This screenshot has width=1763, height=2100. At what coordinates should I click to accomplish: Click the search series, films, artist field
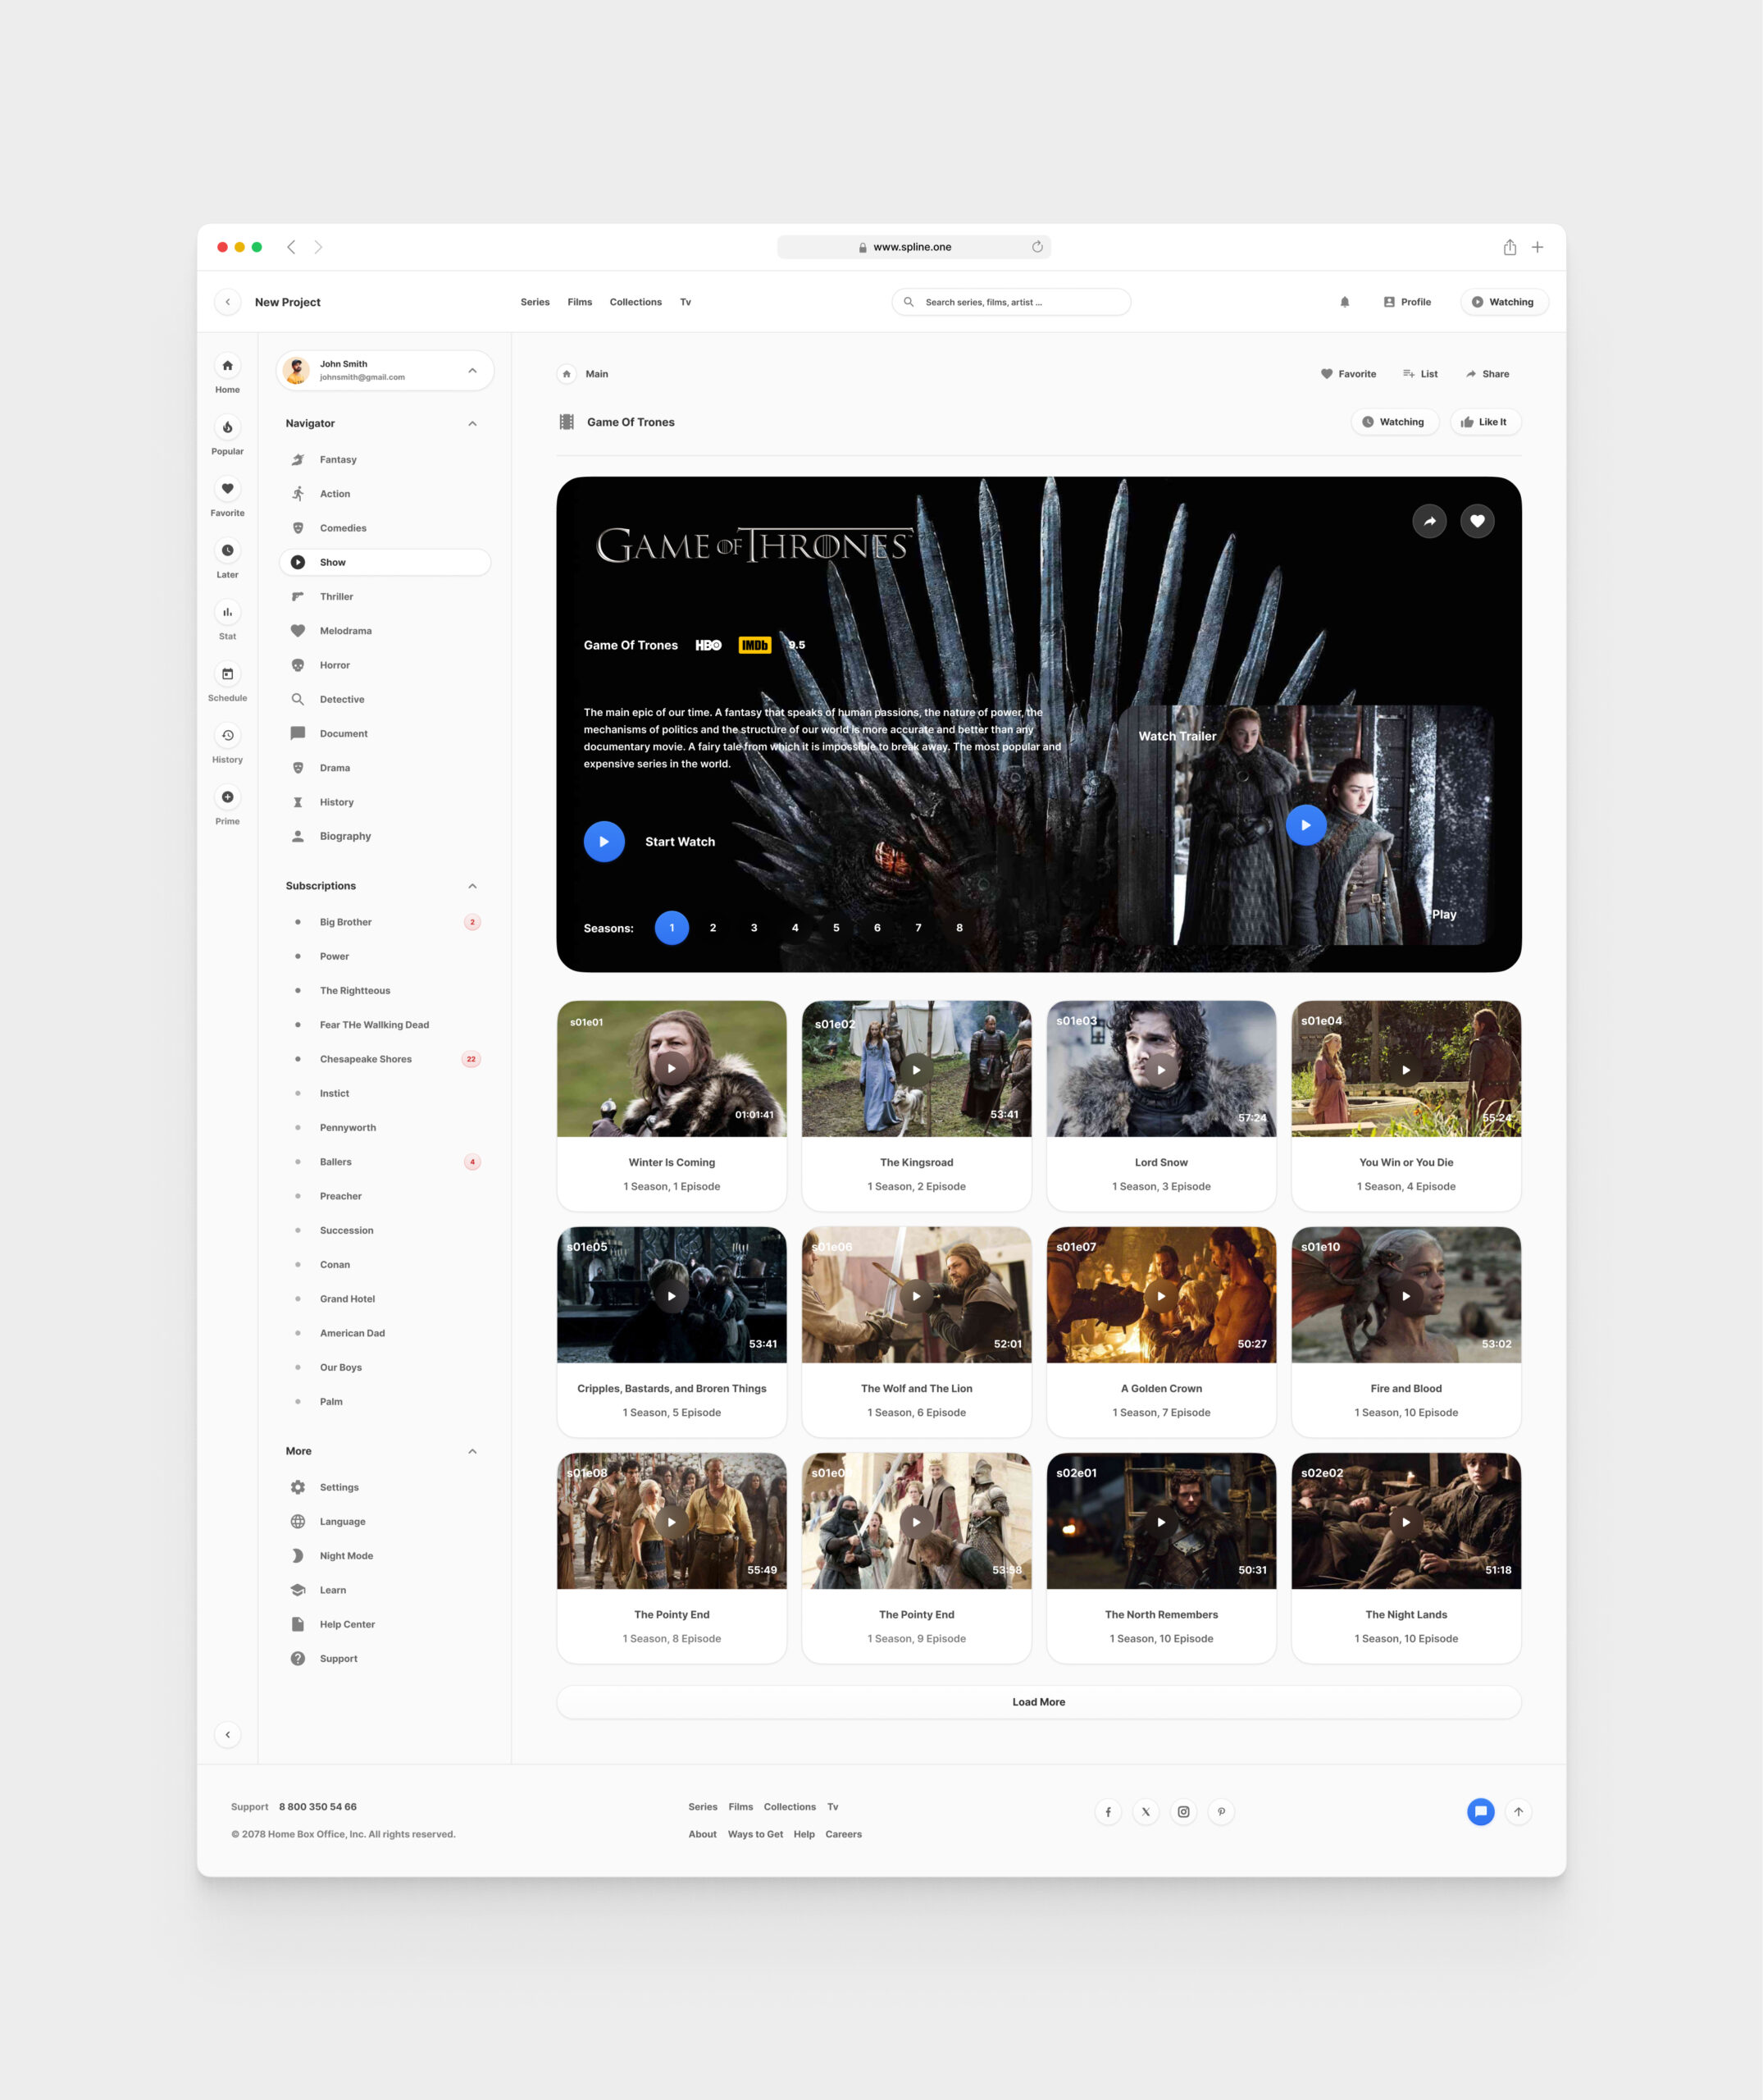pyautogui.click(x=1011, y=302)
